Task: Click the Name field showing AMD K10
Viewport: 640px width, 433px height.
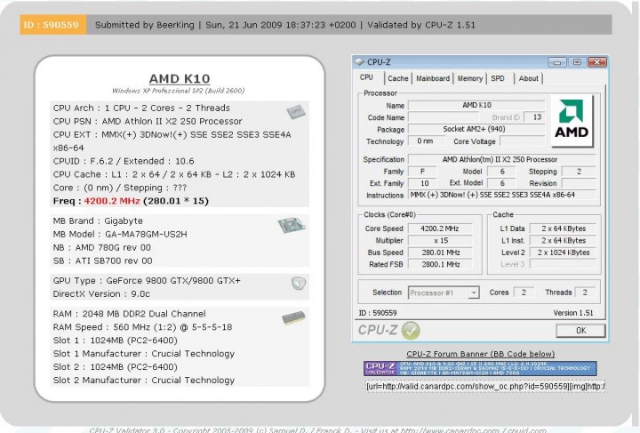Action: pyautogui.click(x=476, y=105)
